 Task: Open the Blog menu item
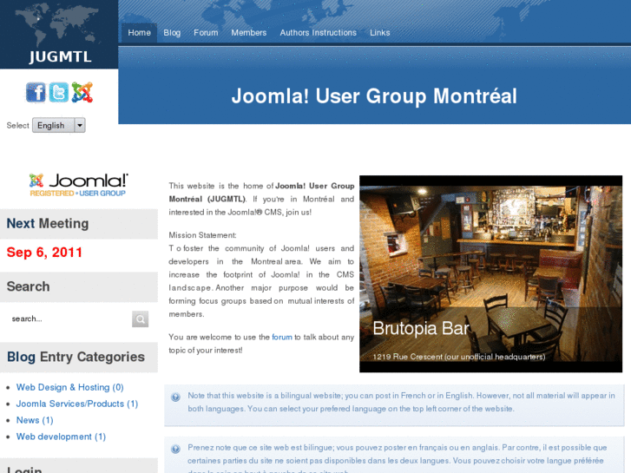click(x=172, y=33)
